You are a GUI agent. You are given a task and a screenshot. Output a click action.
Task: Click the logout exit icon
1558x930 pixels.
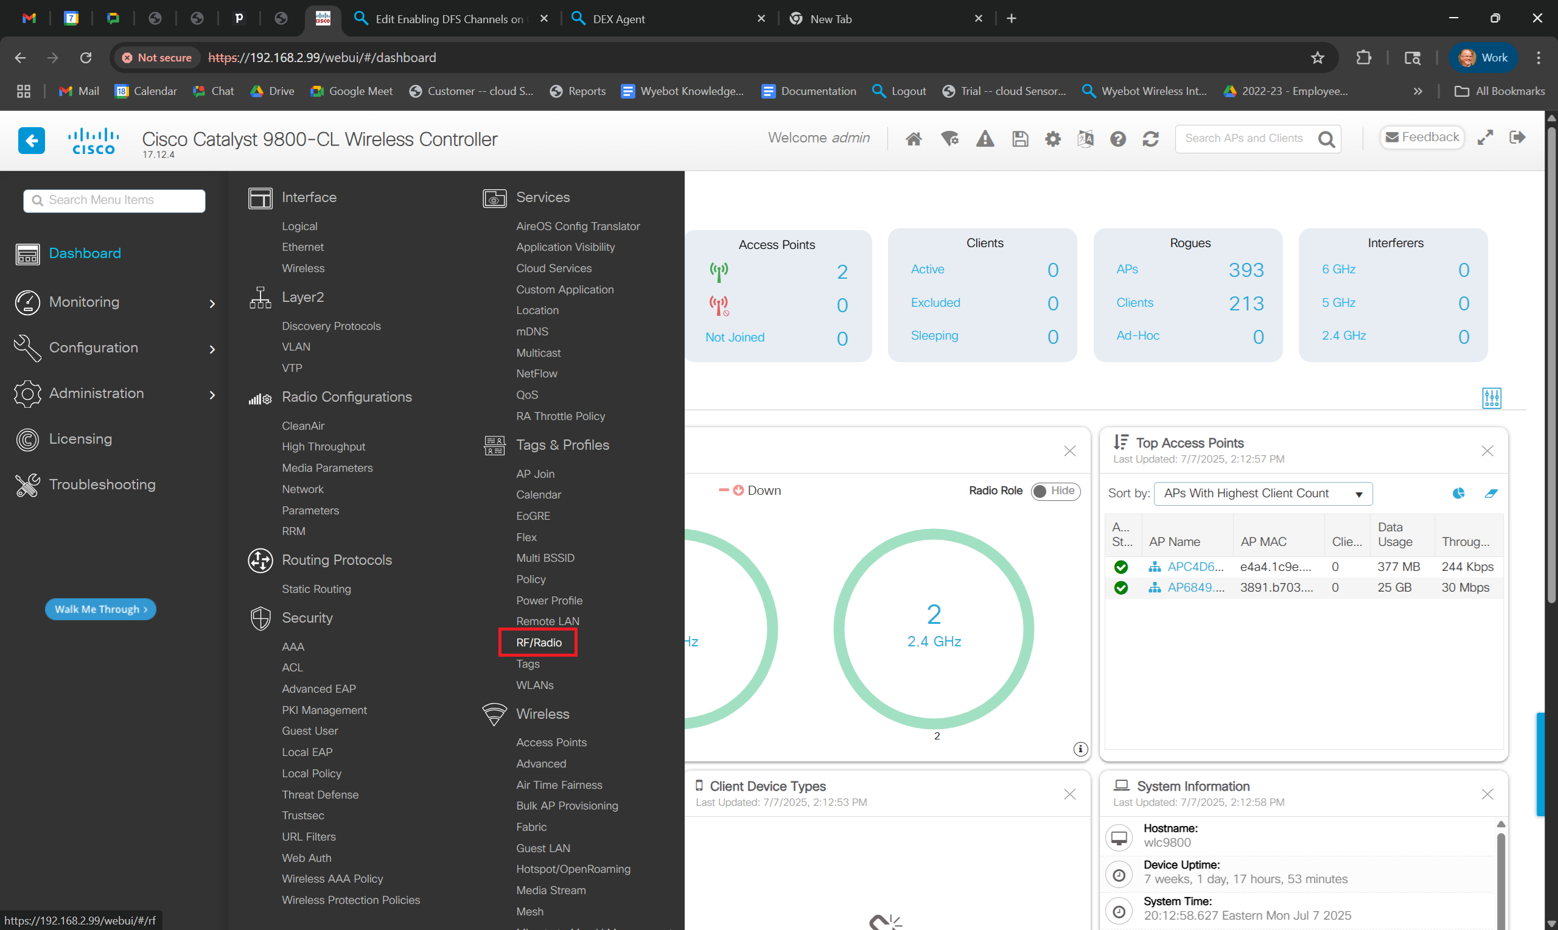tap(1518, 137)
